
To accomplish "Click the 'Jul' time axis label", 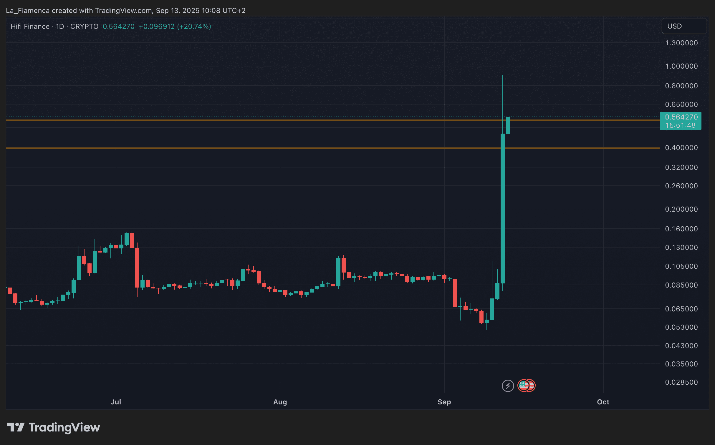I will click(116, 402).
